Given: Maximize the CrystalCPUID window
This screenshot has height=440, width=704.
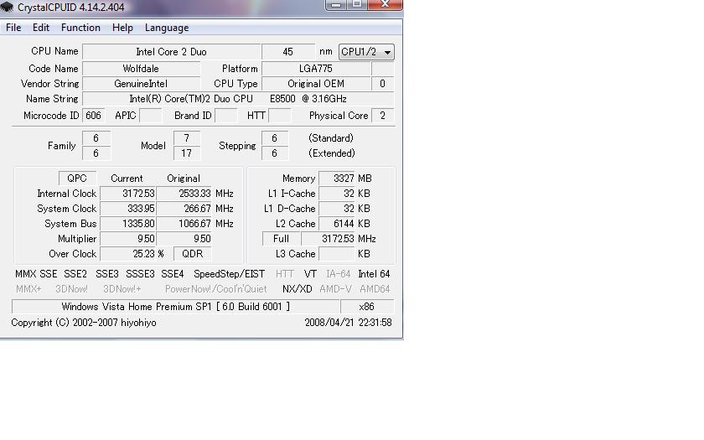Looking at the screenshot, I should pyautogui.click(x=357, y=4).
